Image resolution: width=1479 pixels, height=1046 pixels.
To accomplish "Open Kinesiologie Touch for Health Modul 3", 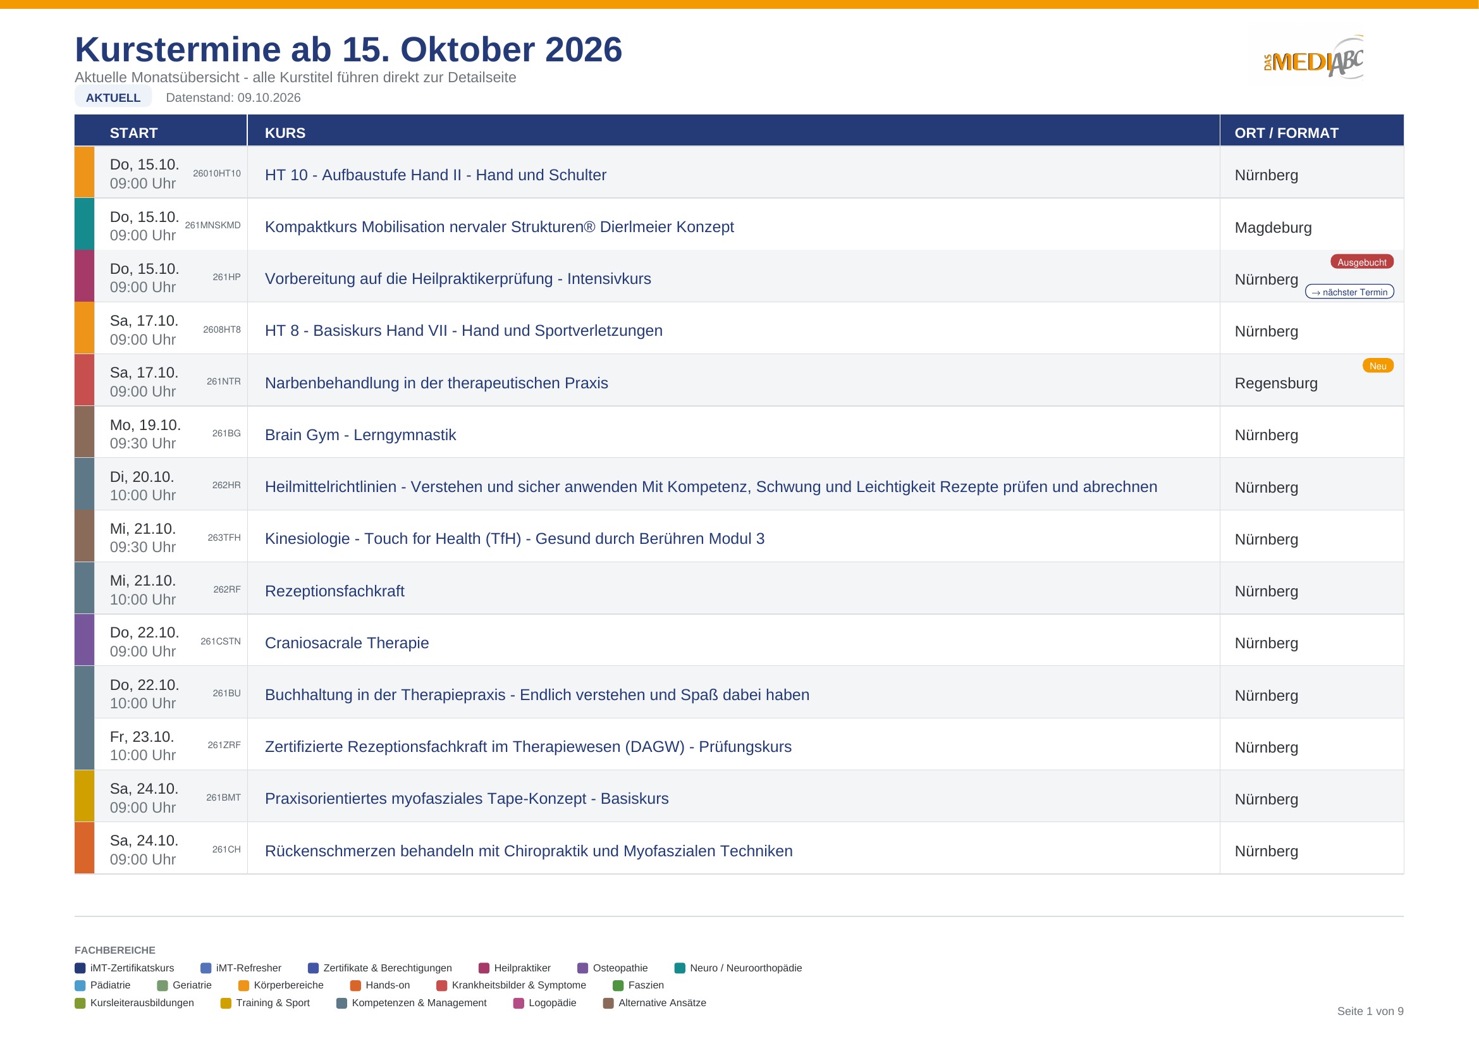I will tap(515, 538).
